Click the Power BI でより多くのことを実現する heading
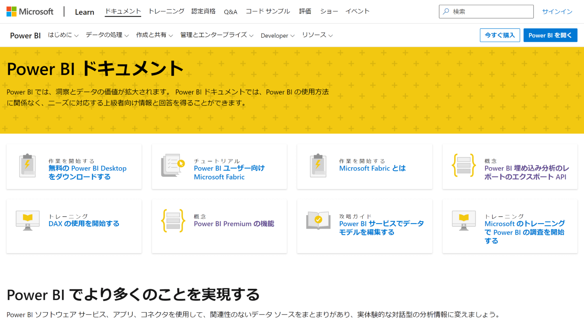This screenshot has height=326, width=584. (x=133, y=294)
